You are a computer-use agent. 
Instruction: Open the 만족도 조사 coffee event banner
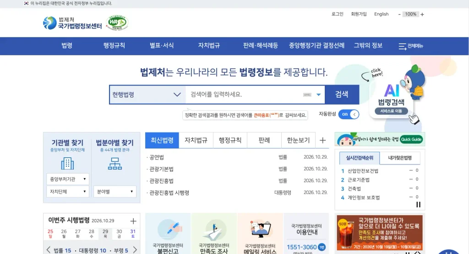(x=380, y=233)
